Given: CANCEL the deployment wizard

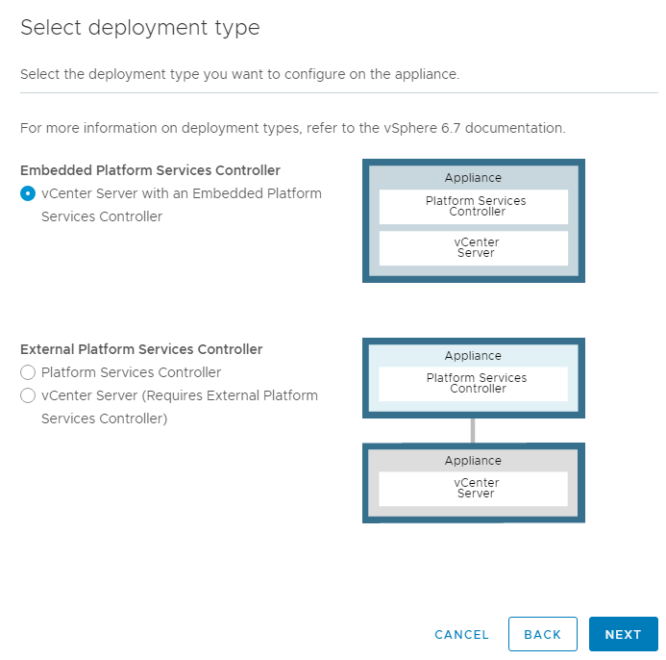Looking at the screenshot, I should [x=461, y=634].
